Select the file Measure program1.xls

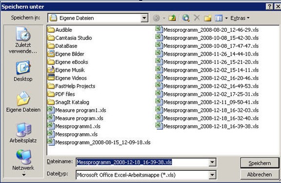pyautogui.click(x=77, y=110)
